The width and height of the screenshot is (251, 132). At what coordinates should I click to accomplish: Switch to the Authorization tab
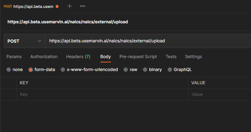pos(44,57)
